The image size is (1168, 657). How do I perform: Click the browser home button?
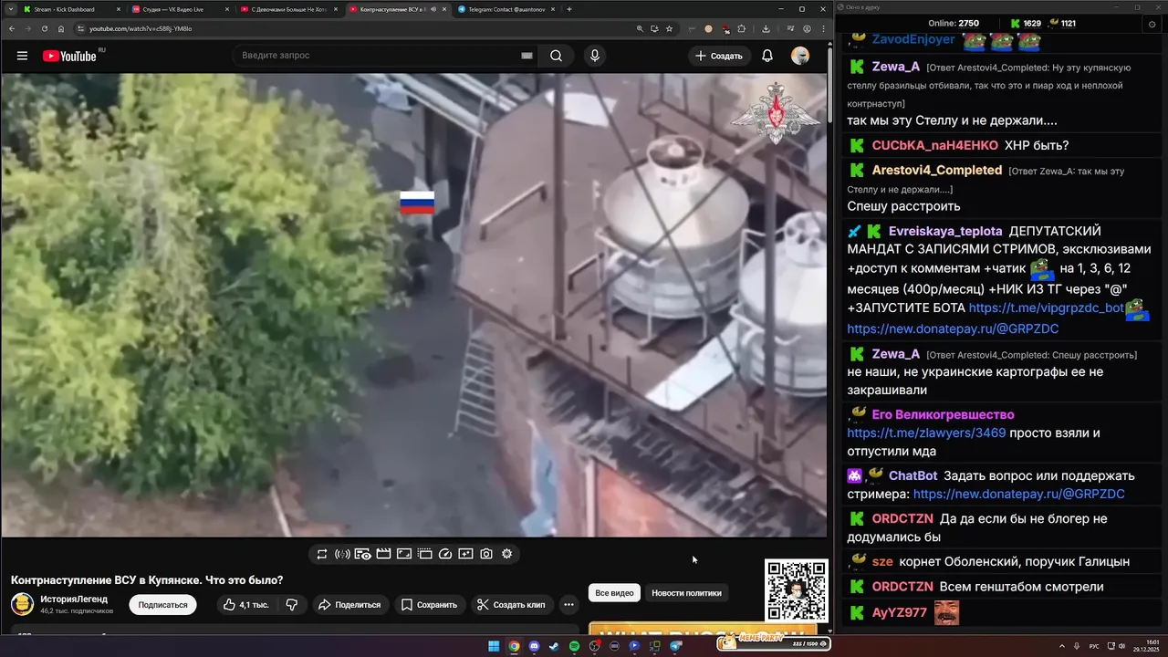coord(61,28)
